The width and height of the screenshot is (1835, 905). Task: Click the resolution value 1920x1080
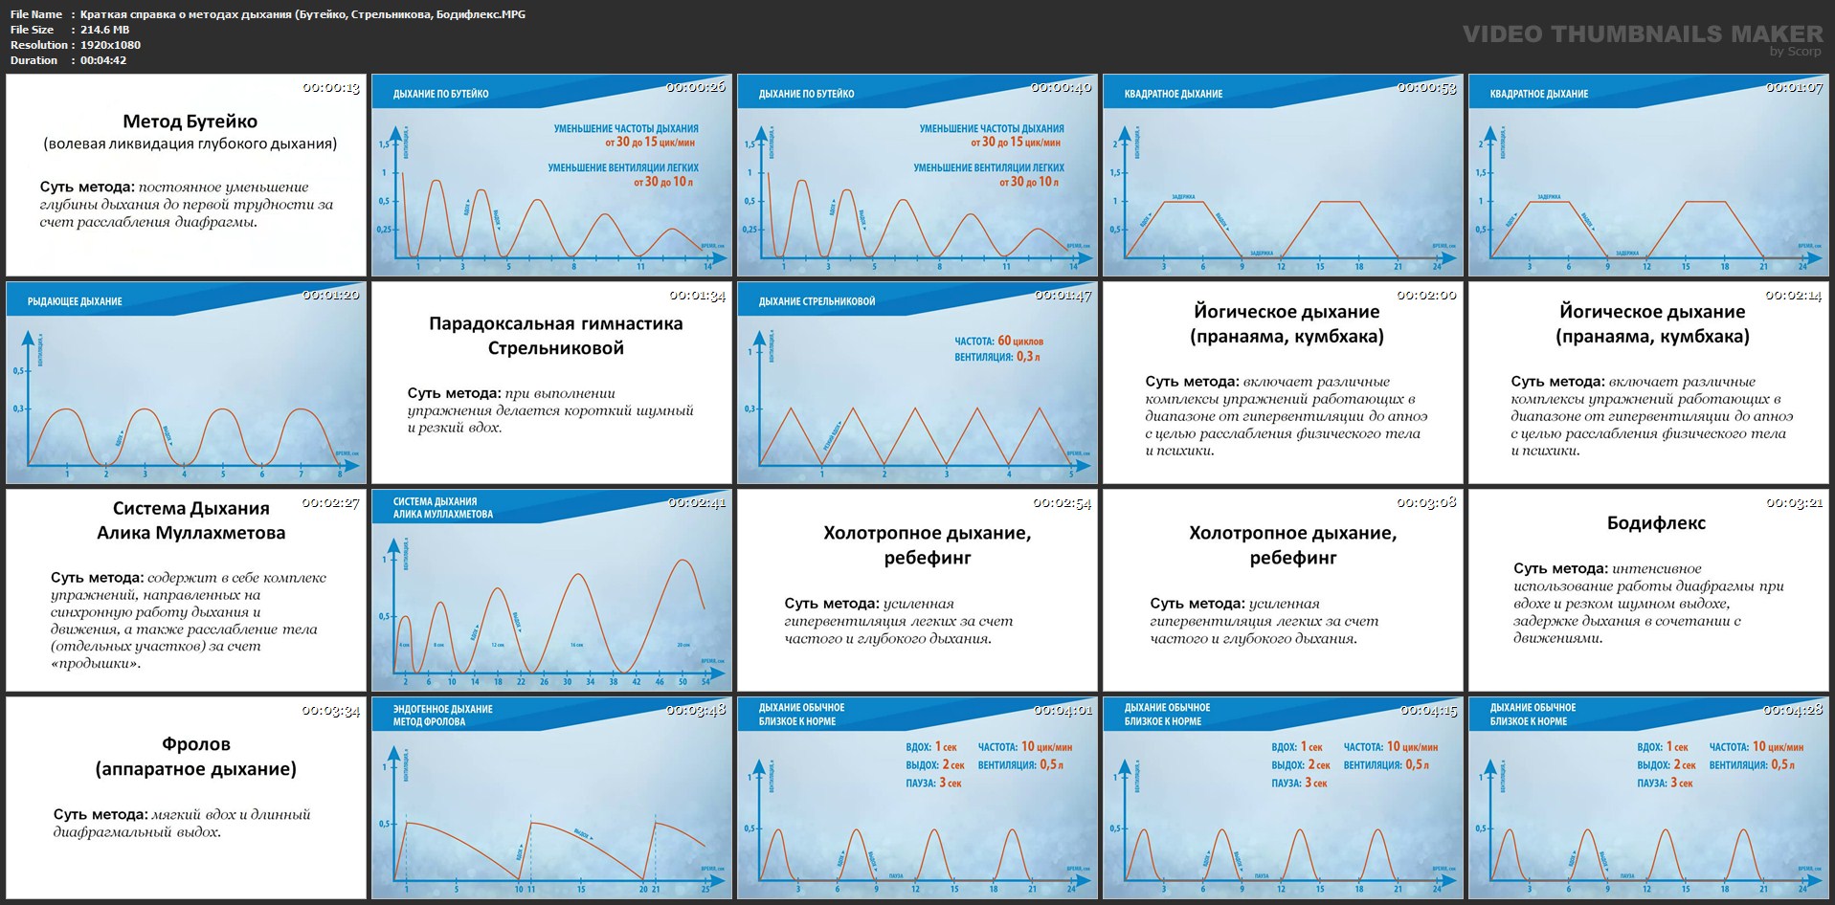(110, 45)
